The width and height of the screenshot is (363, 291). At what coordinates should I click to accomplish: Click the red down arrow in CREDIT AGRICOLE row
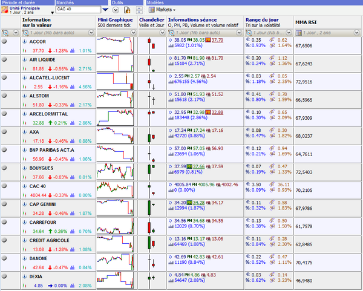50,249
